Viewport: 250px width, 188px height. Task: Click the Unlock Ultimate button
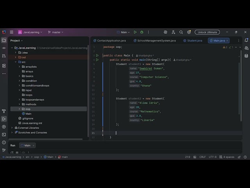[x=207, y=32]
